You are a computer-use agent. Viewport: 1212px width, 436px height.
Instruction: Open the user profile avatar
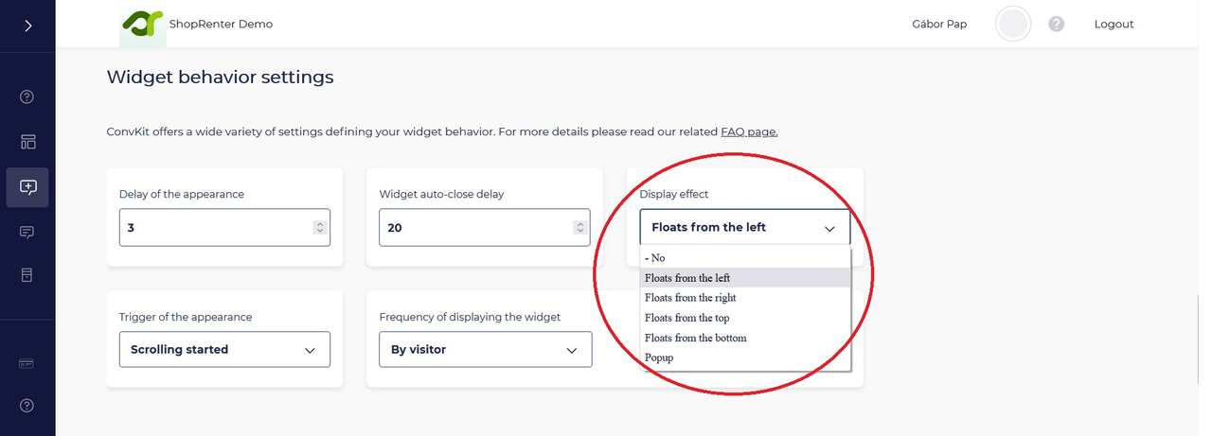pyautogui.click(x=1013, y=25)
